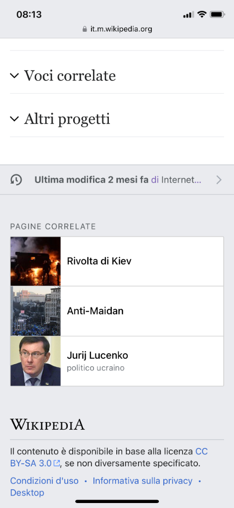Switch to the Desktop site version

pyautogui.click(x=27, y=493)
